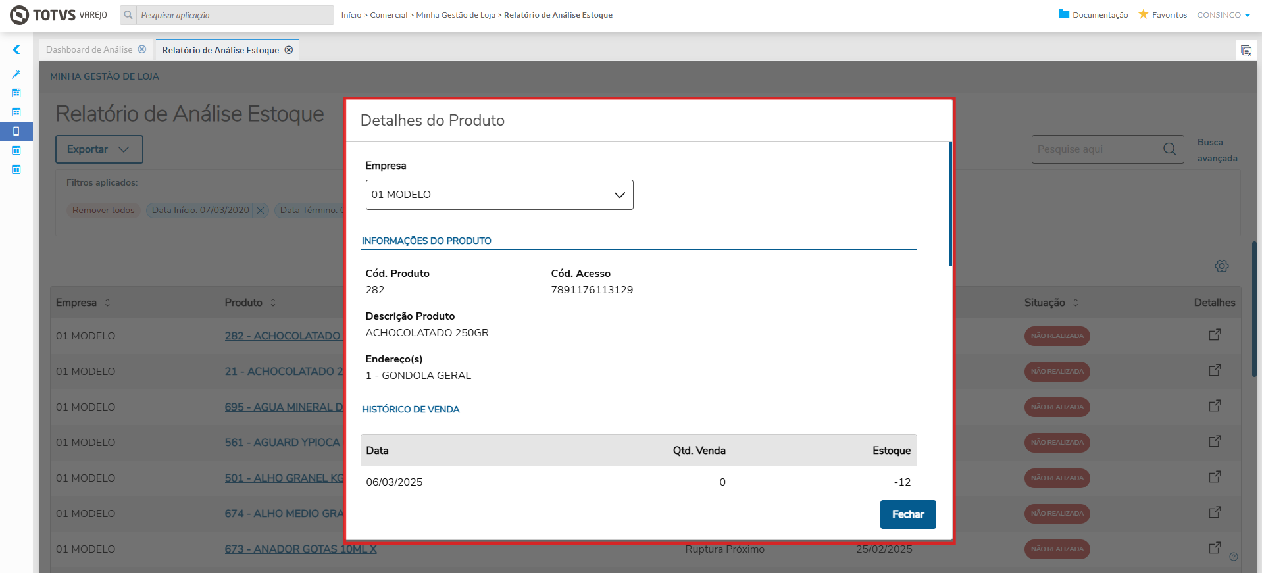Sort the table by the Situação column
Viewport: 1262px width, 573px height.
1075,303
